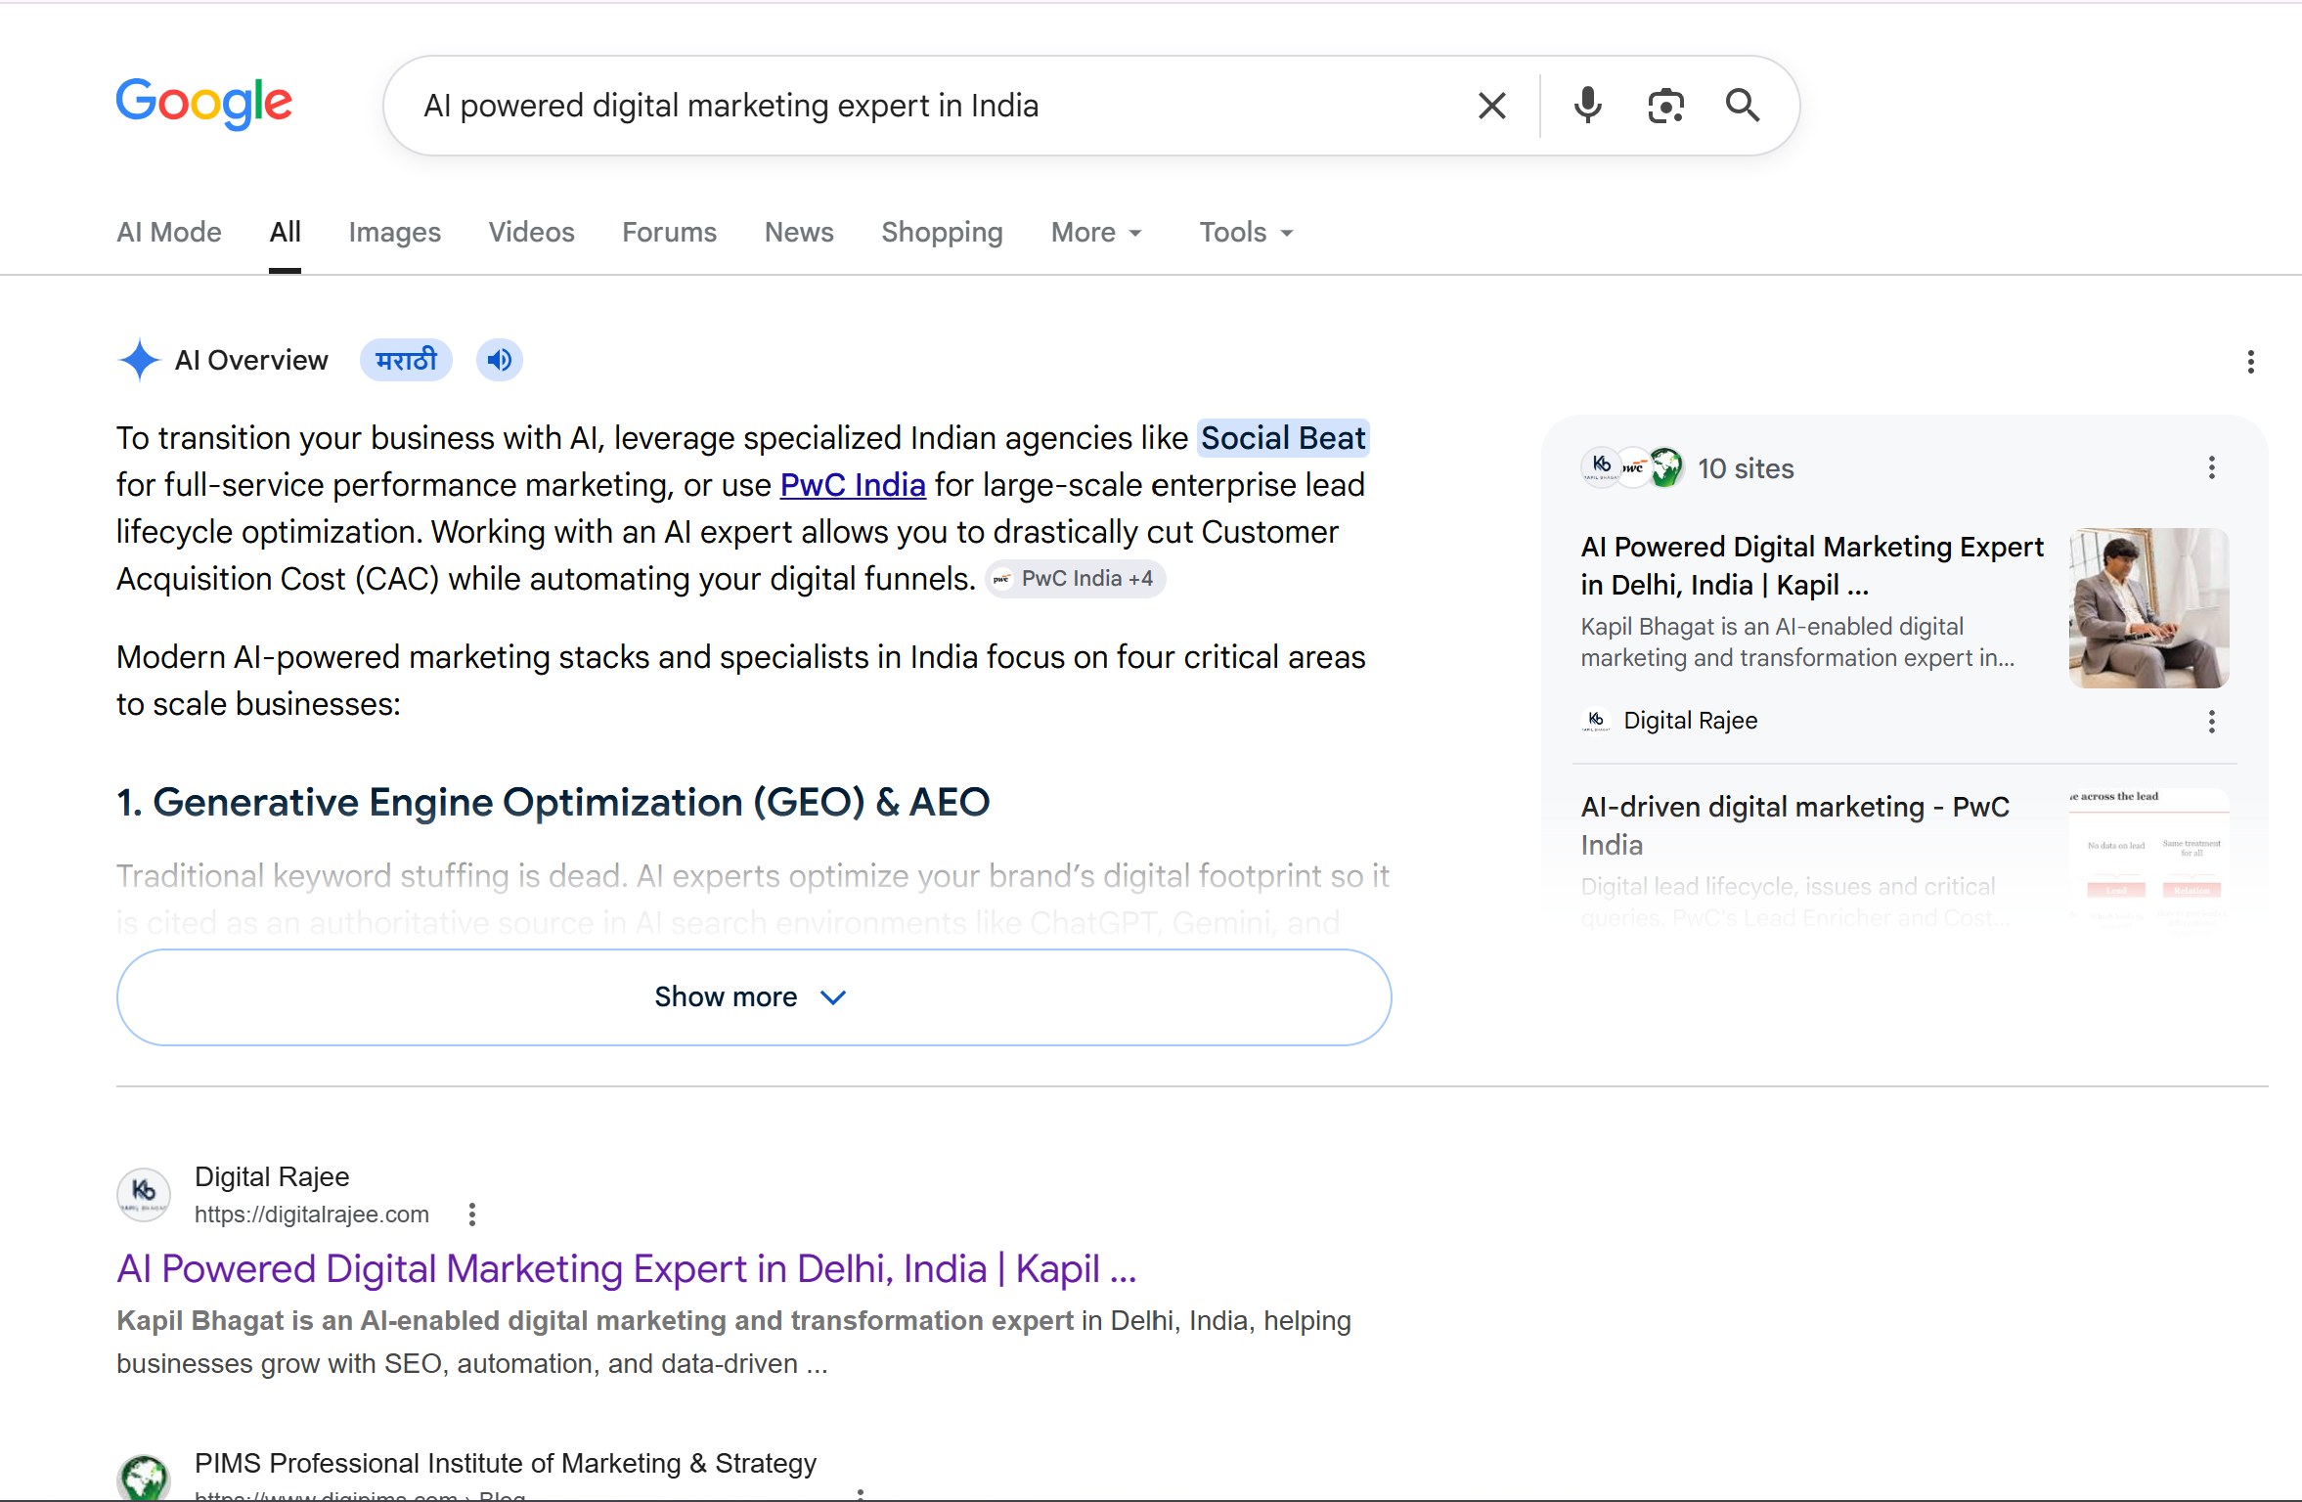Open AI-driven digital marketing PwC India card
Viewport: 2302px width, 1502px height.
click(1795, 825)
